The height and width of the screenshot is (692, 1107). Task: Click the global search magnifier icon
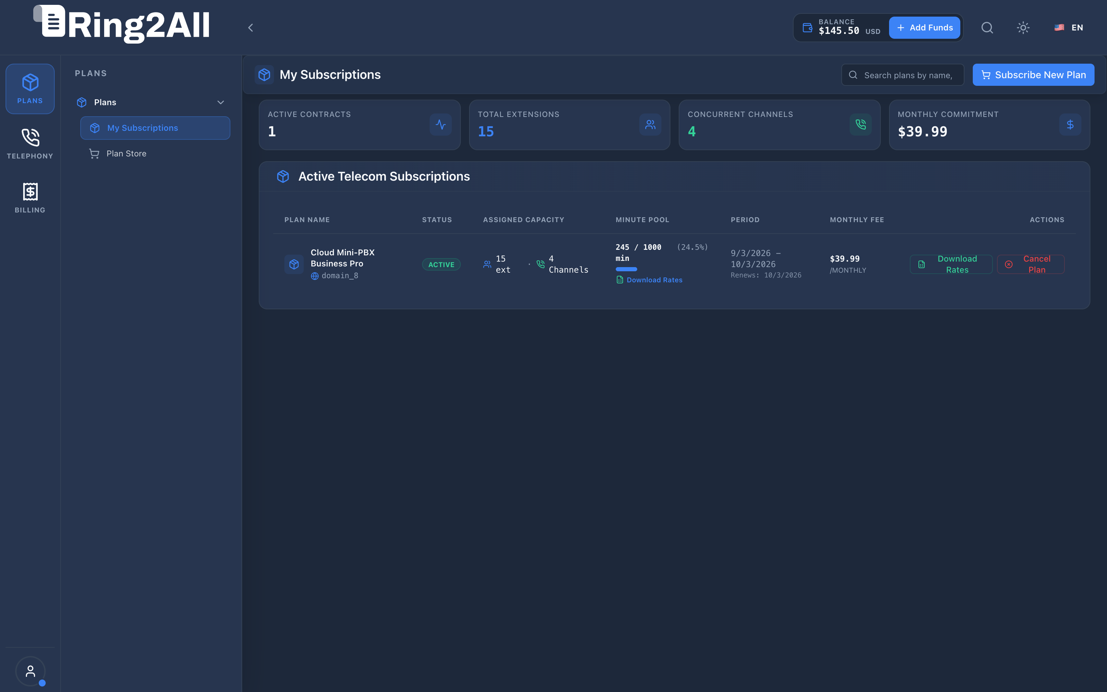click(x=987, y=28)
